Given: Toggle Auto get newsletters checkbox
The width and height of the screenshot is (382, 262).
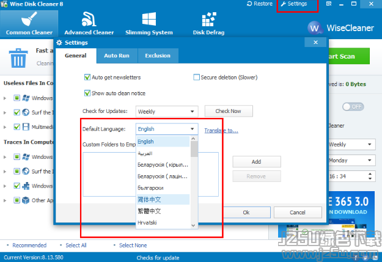Looking at the screenshot, I should pos(87,78).
